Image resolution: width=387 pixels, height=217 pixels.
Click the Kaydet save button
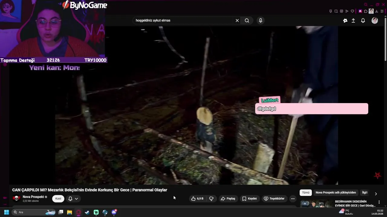coord(249,199)
